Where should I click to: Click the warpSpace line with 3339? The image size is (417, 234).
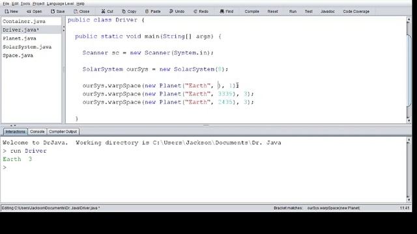pyautogui.click(x=168, y=94)
